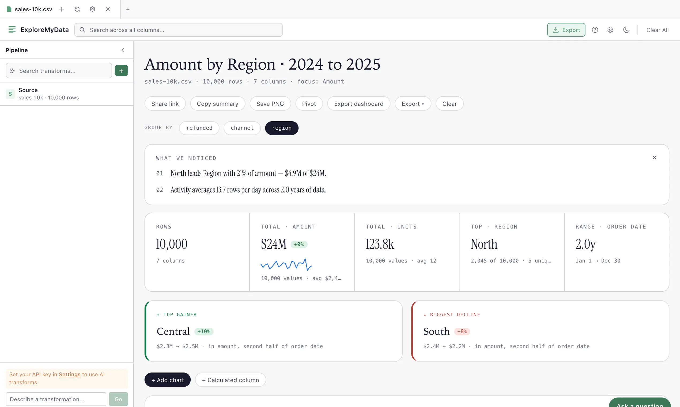Focus the search across all columns field

click(179, 30)
